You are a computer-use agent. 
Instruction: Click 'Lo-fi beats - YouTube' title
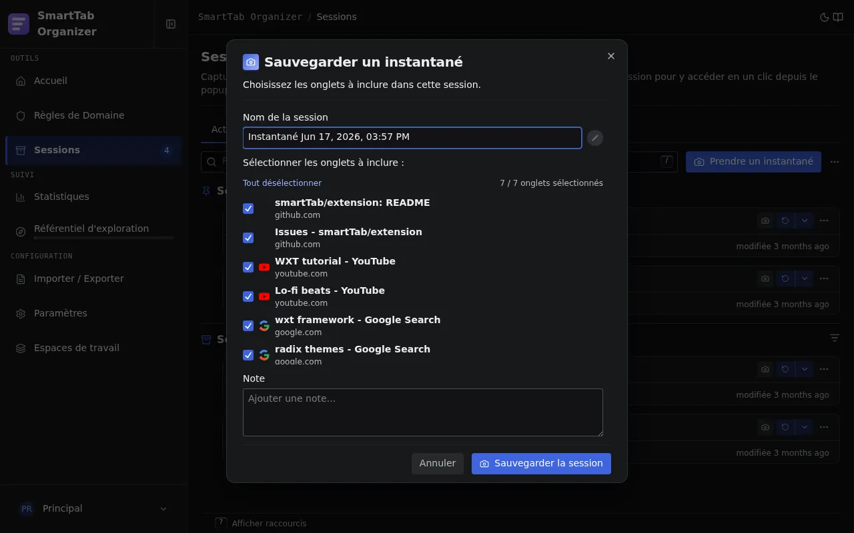[330, 290]
